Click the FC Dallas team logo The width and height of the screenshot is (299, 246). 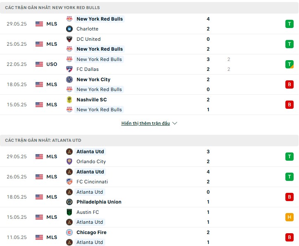(x=69, y=69)
